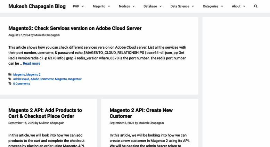The width and height of the screenshot is (270, 147).
Task: Click author name on September 5 post
Action: click(x=151, y=123)
